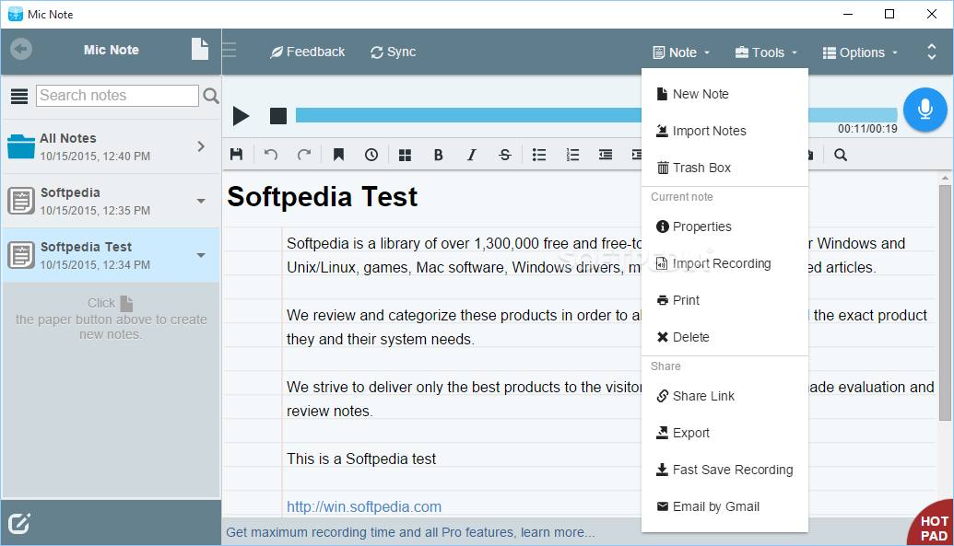Expand the Softpedia note dropdown arrow
The height and width of the screenshot is (546, 954).
tap(201, 202)
